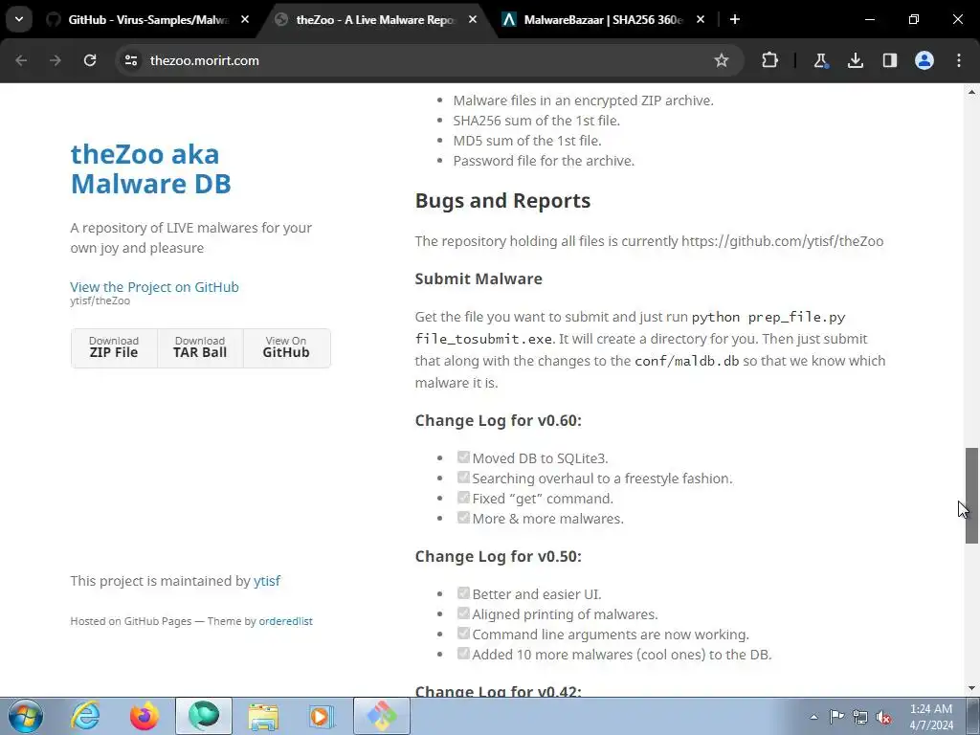Toggle the Command line arguments checkbox

click(463, 633)
